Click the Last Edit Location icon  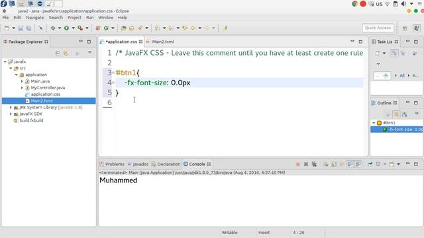point(185,28)
